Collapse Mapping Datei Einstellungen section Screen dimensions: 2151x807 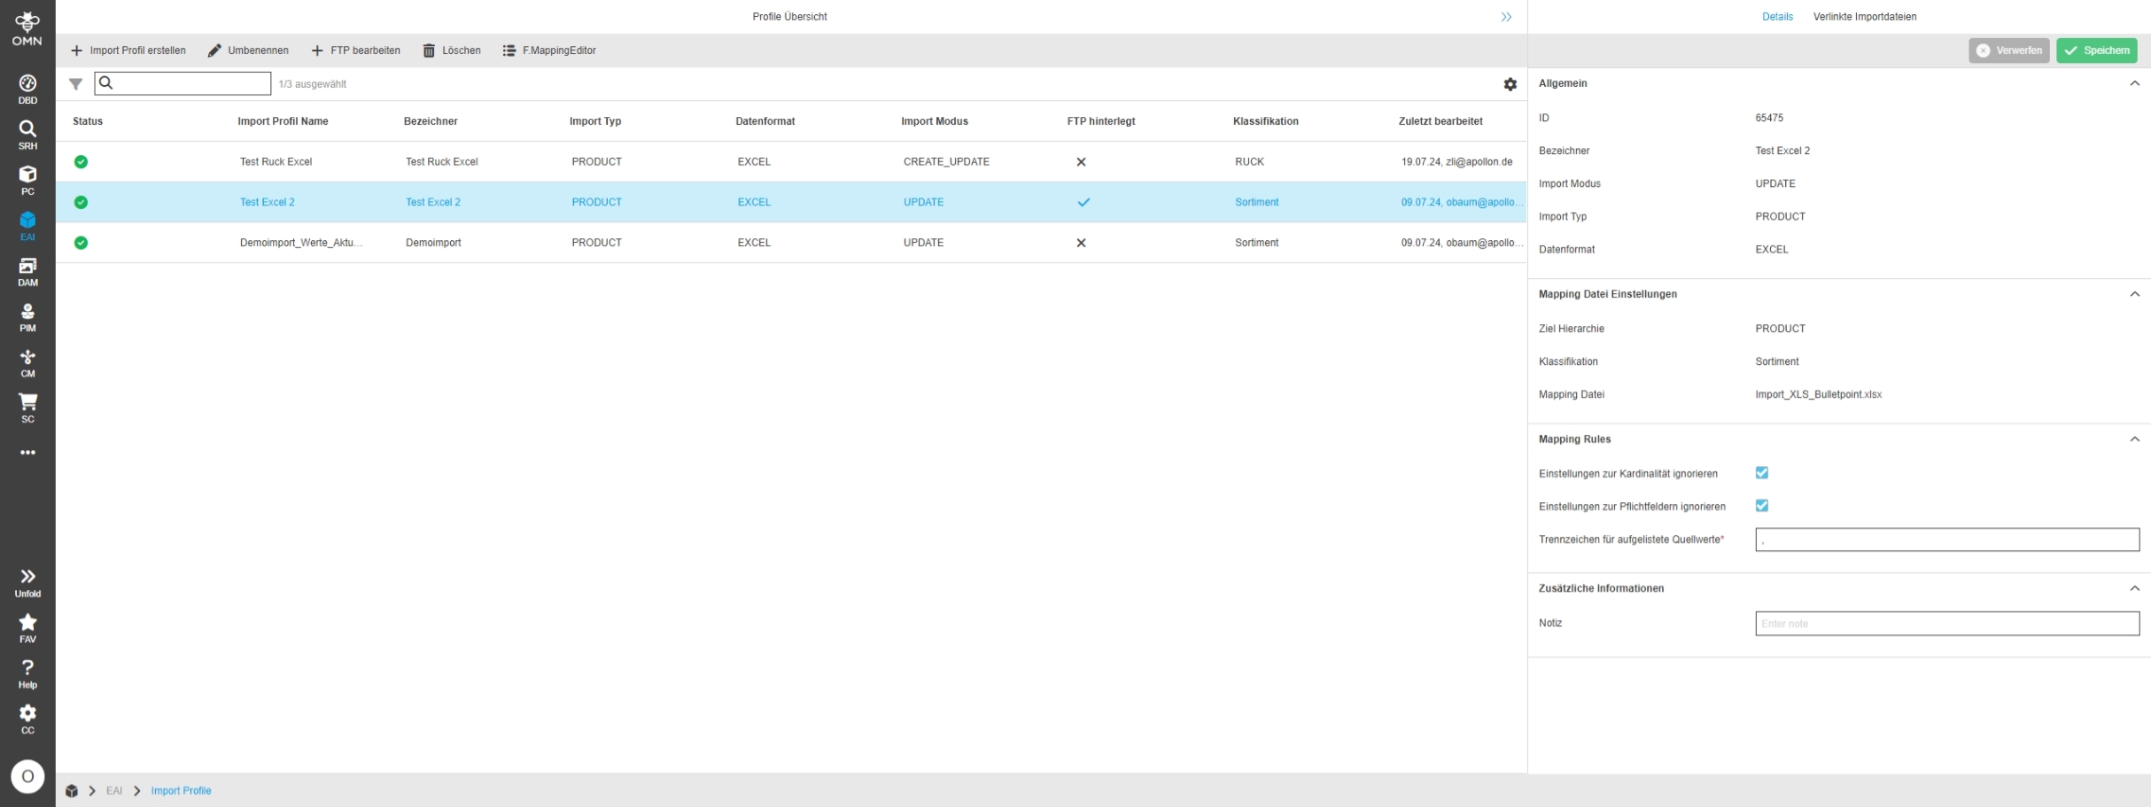[x=2135, y=294]
